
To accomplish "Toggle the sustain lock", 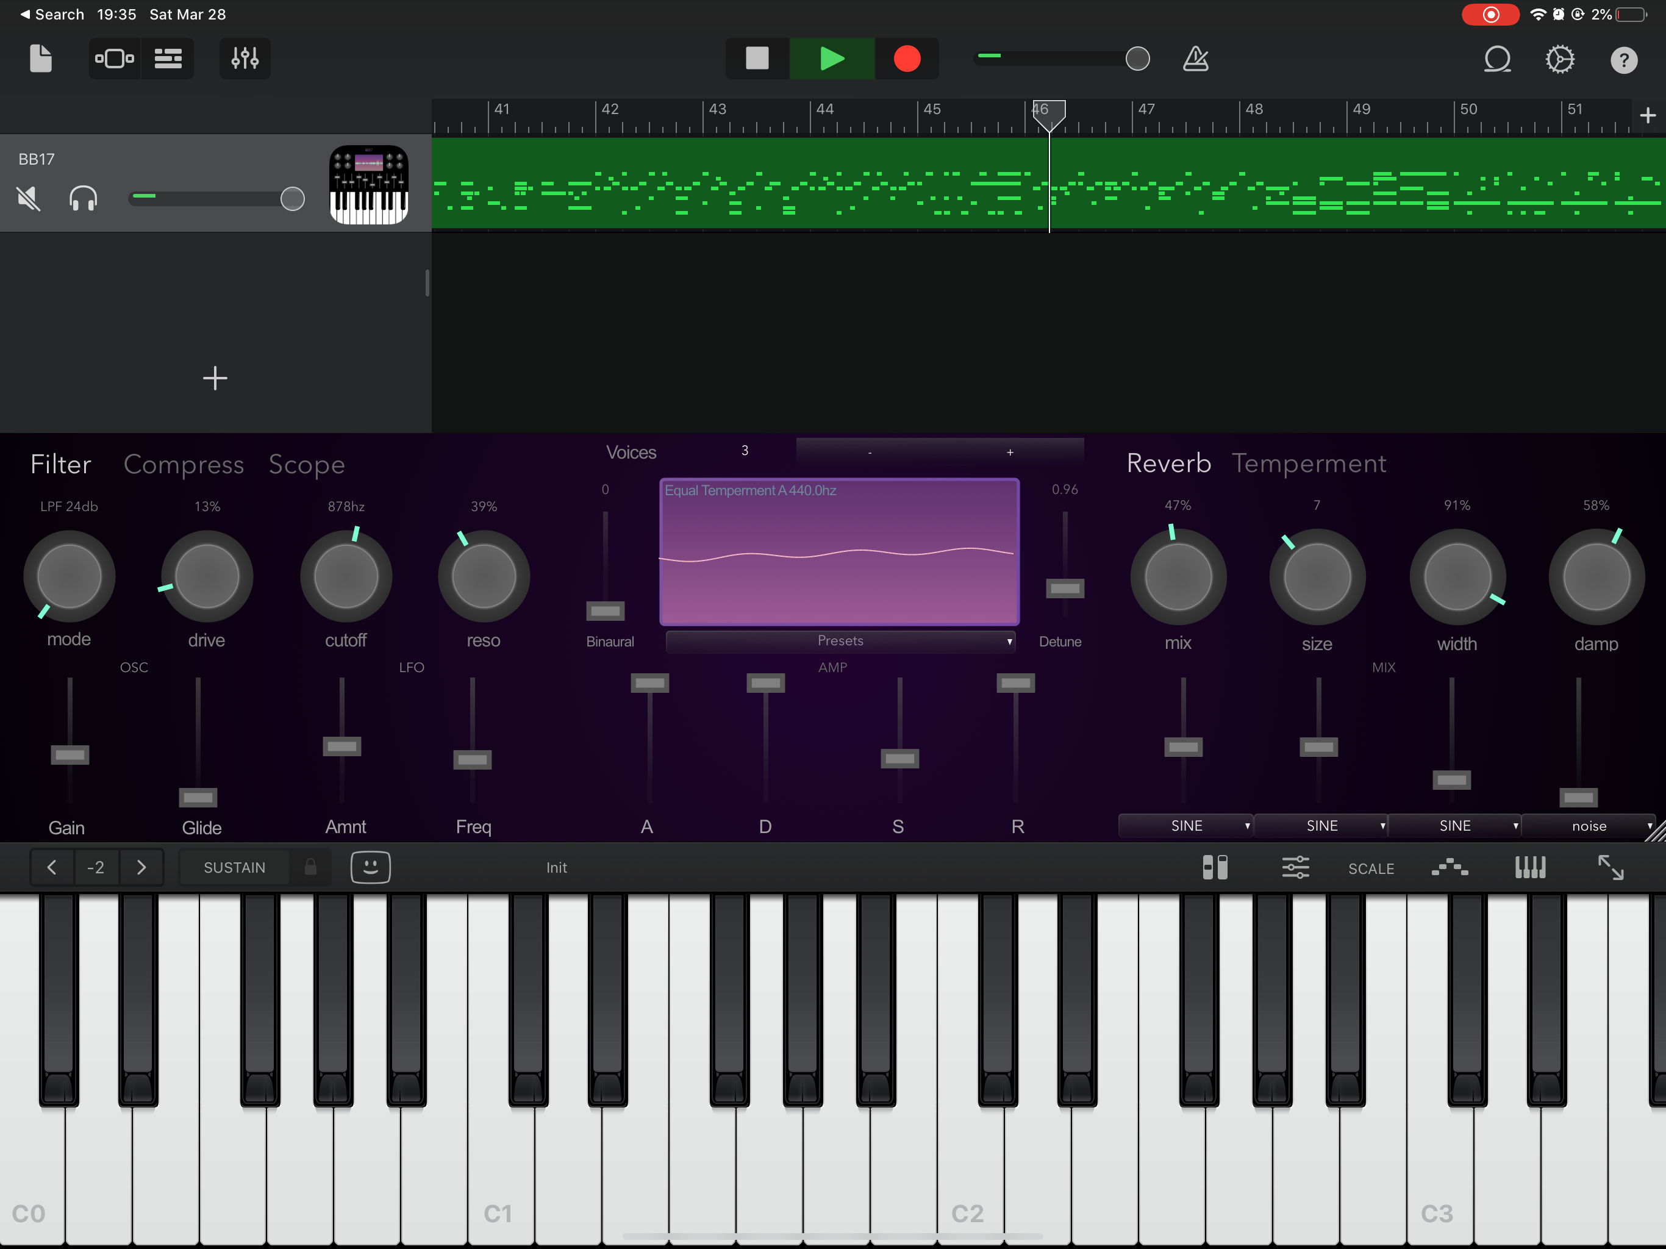I will click(x=310, y=867).
